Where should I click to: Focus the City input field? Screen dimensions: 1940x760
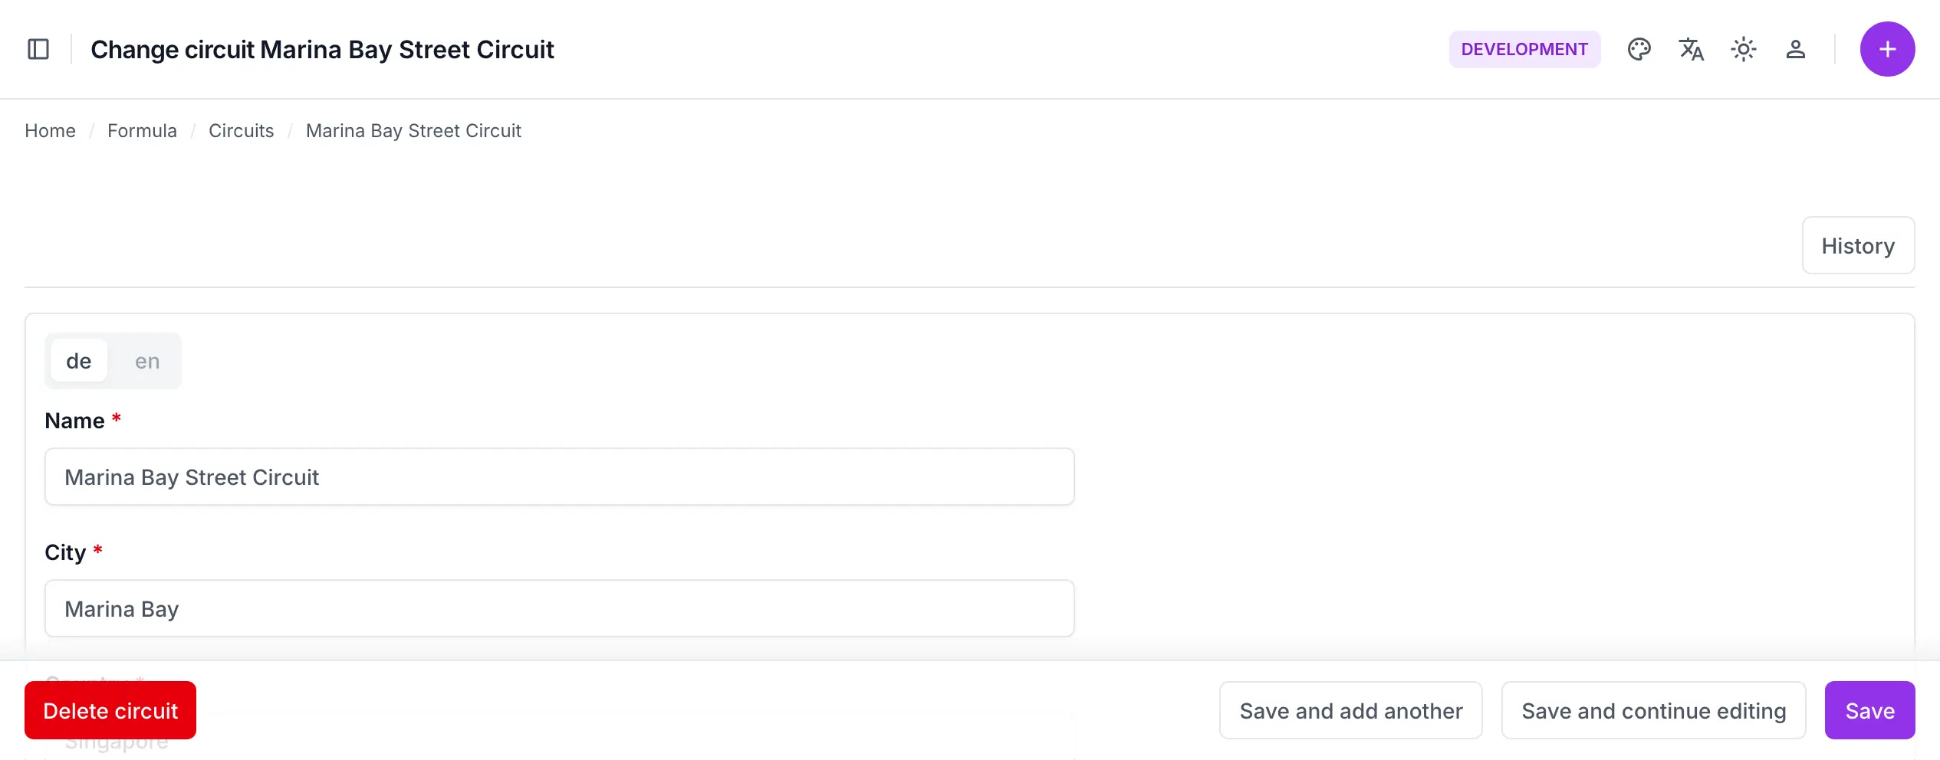point(560,608)
